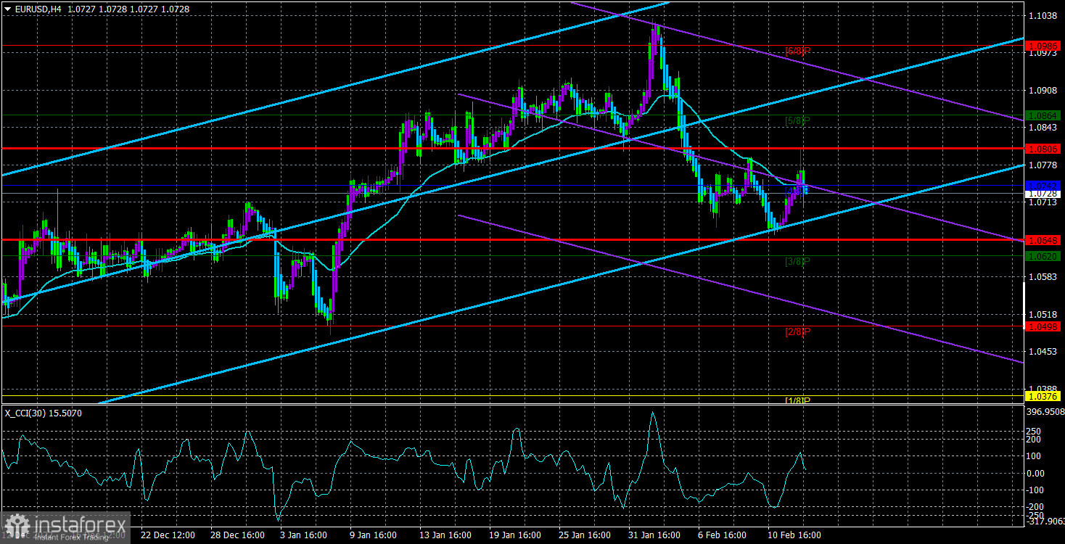Click the red 1.0498 price level tag
The width and height of the screenshot is (1065, 544).
coord(1044,326)
